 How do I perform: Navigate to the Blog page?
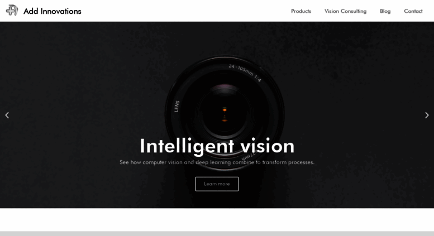(x=385, y=11)
